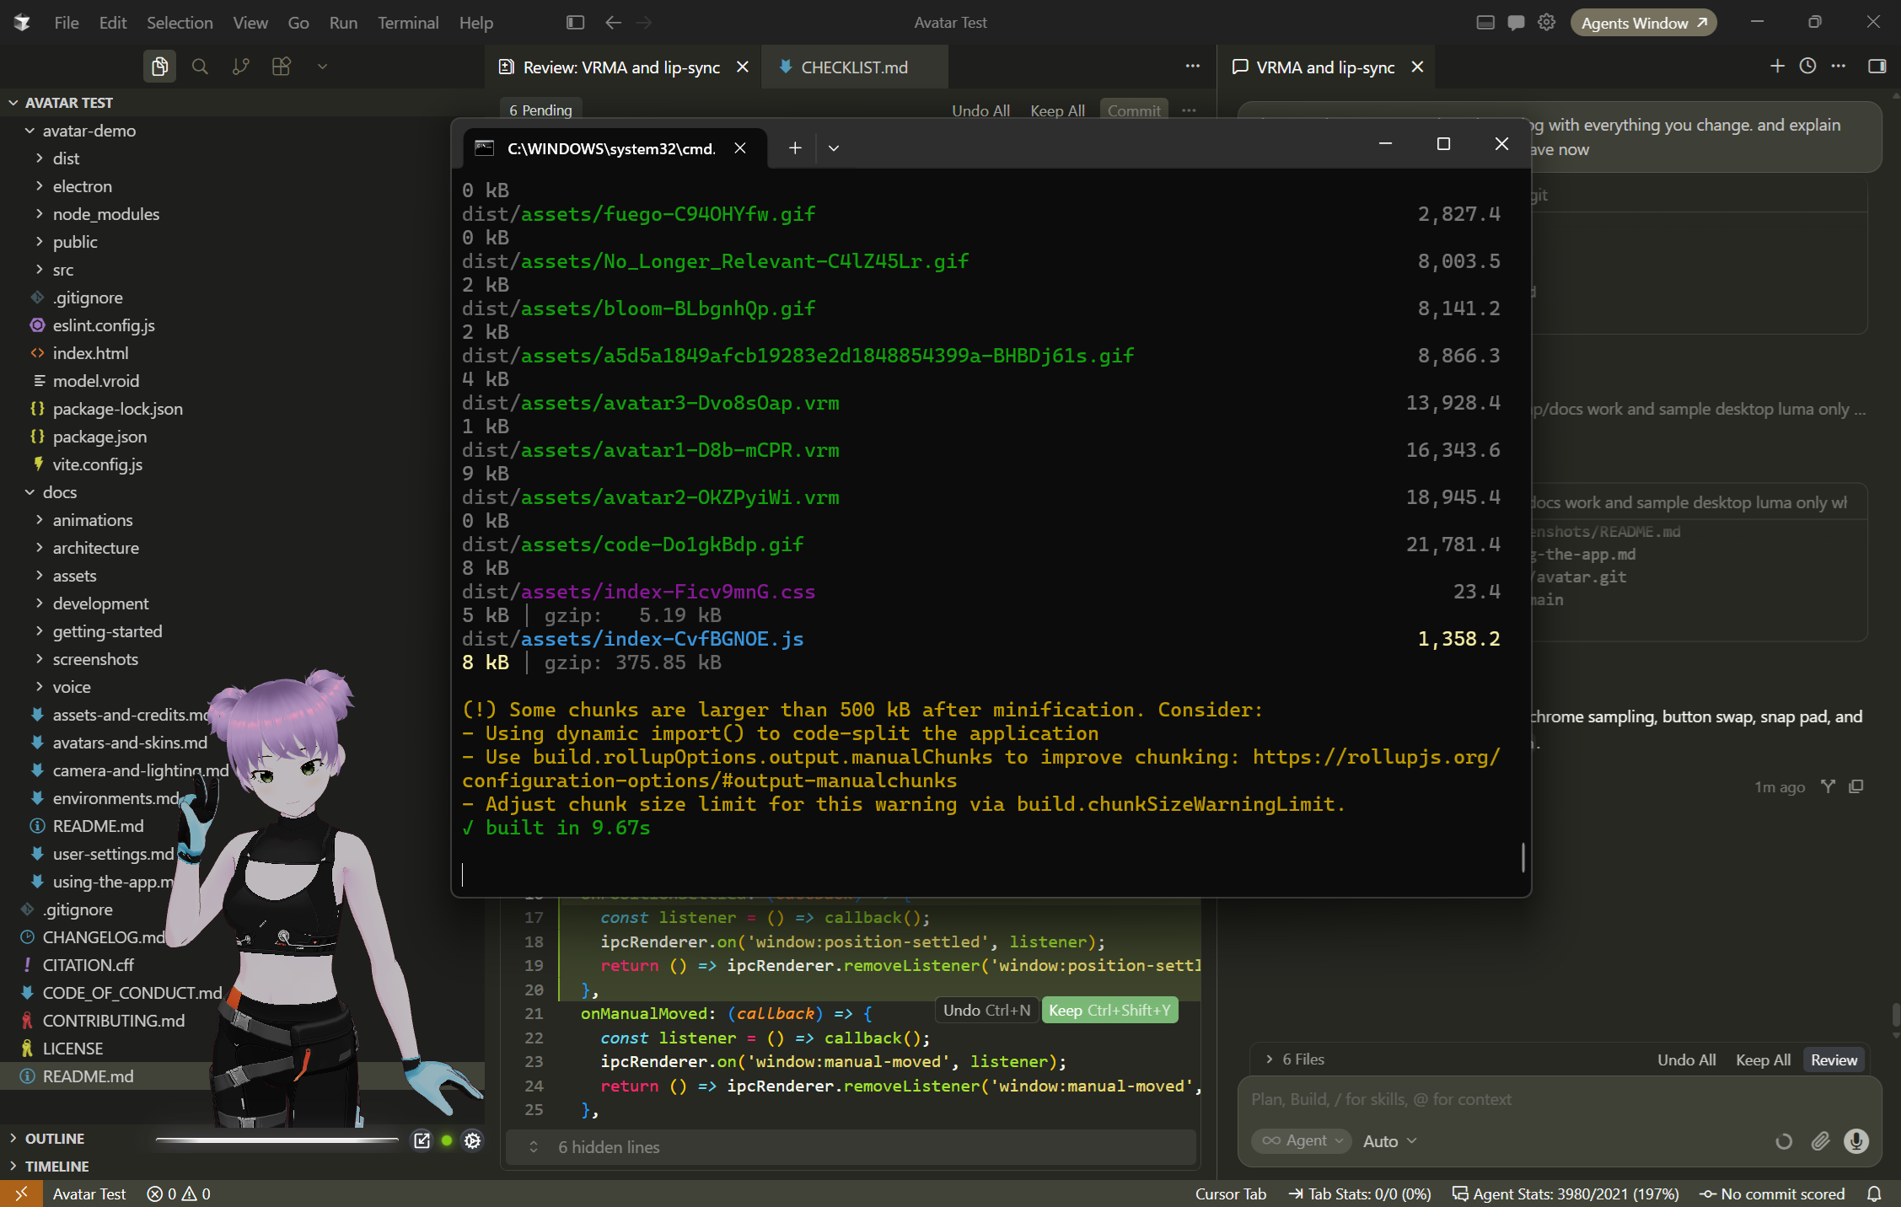
Task: Click the Review button in chat panel
Action: [1834, 1059]
